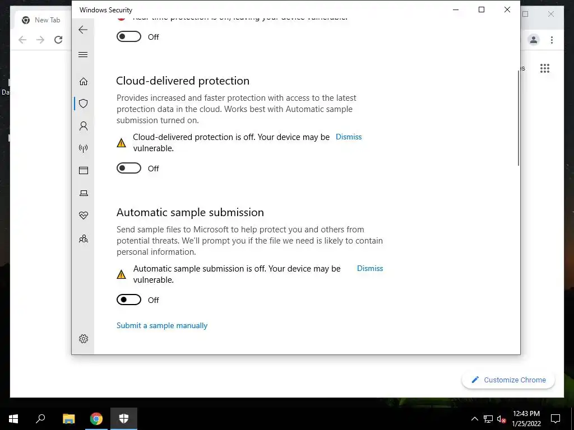Image resolution: width=574 pixels, height=430 pixels.
Task: Click Chrome's forward navigation arrow
Action: click(40, 40)
